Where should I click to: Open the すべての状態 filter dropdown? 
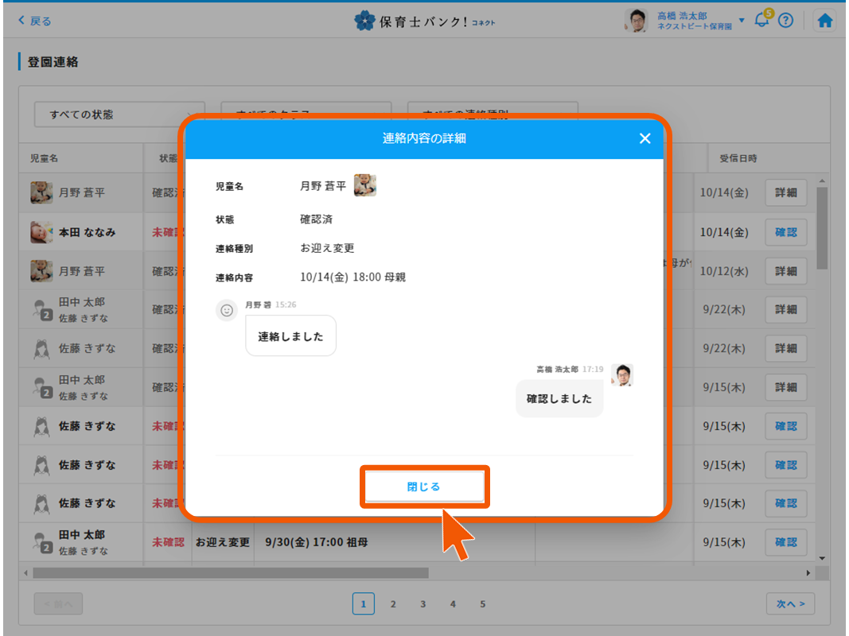coord(119,114)
